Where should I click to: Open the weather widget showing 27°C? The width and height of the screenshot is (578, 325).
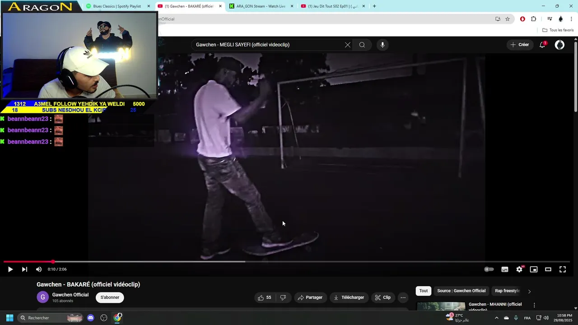click(457, 318)
